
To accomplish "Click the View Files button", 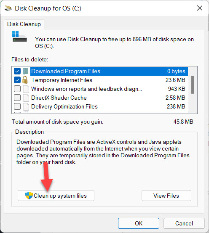I will [x=166, y=196].
